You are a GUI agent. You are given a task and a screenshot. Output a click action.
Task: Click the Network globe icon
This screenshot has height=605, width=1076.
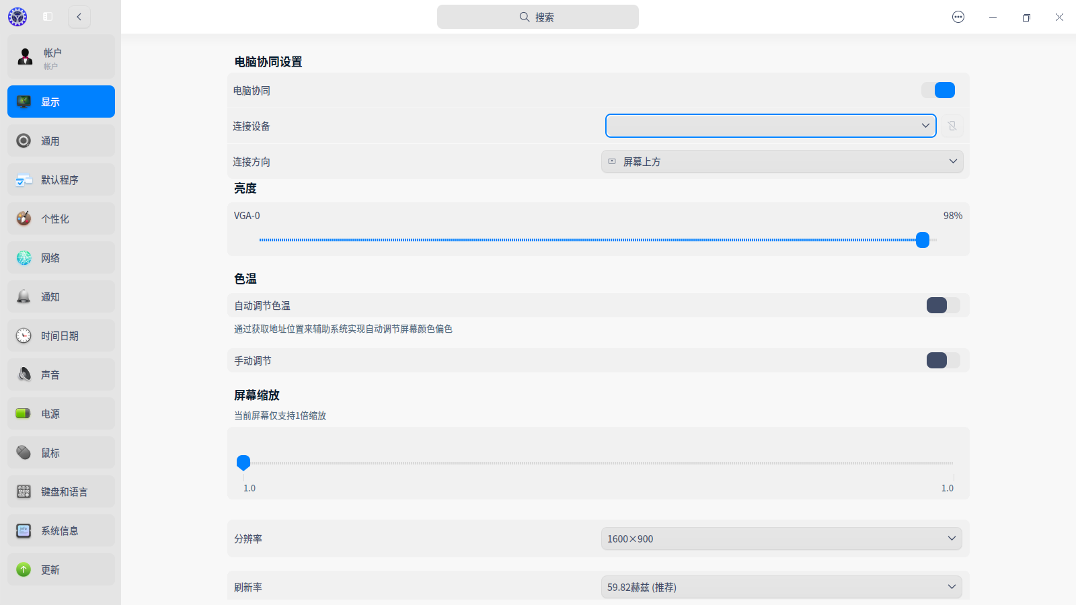[24, 257]
